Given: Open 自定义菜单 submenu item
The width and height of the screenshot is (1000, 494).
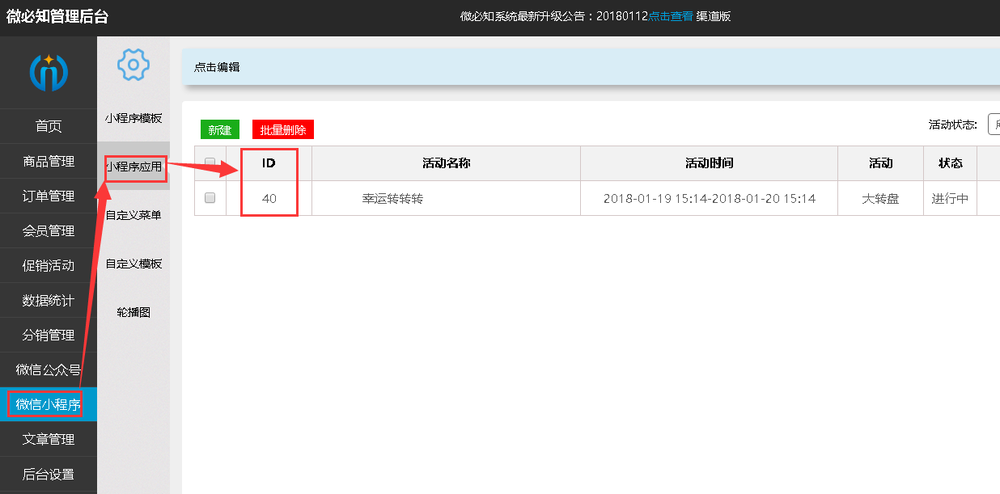Looking at the screenshot, I should [x=133, y=215].
